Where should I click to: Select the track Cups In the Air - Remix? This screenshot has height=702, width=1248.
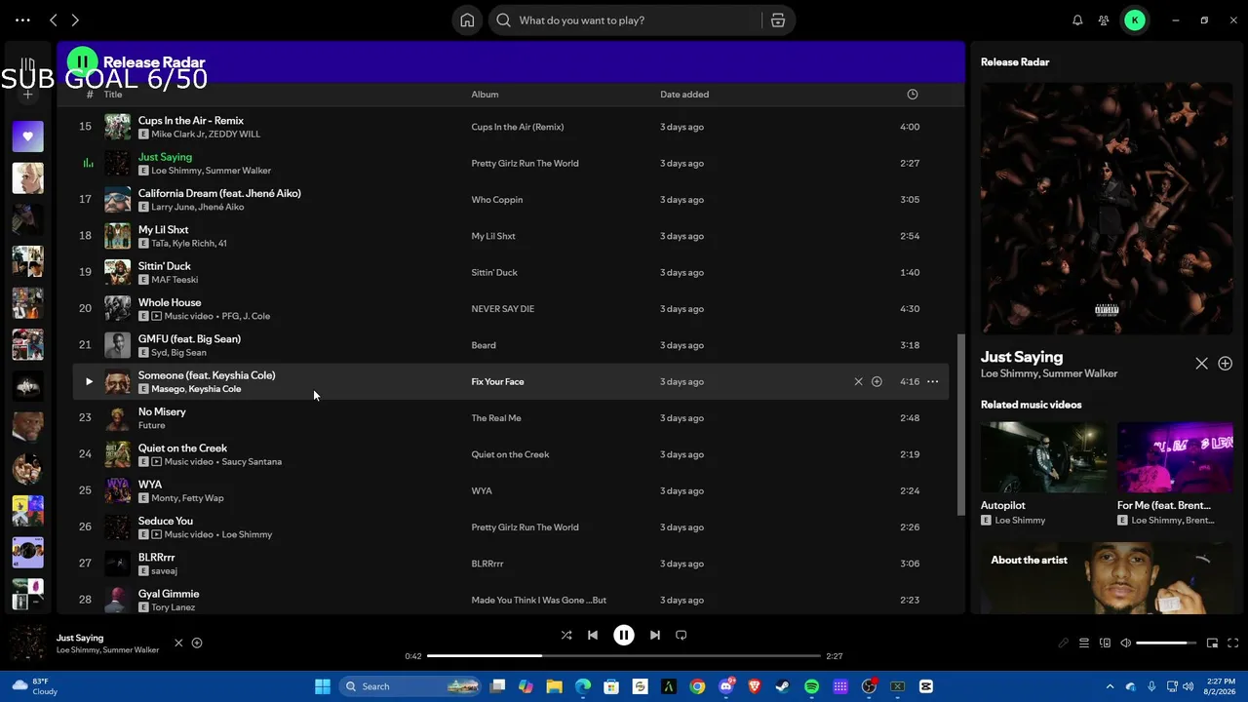click(511, 127)
